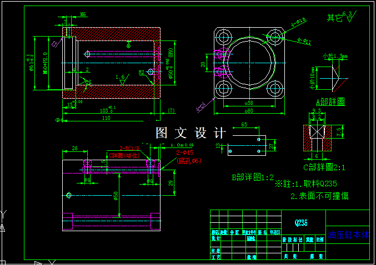This screenshot has width=376, height=265.
Task: Select the "27" dimension in B detail
Action: click(271, 146)
